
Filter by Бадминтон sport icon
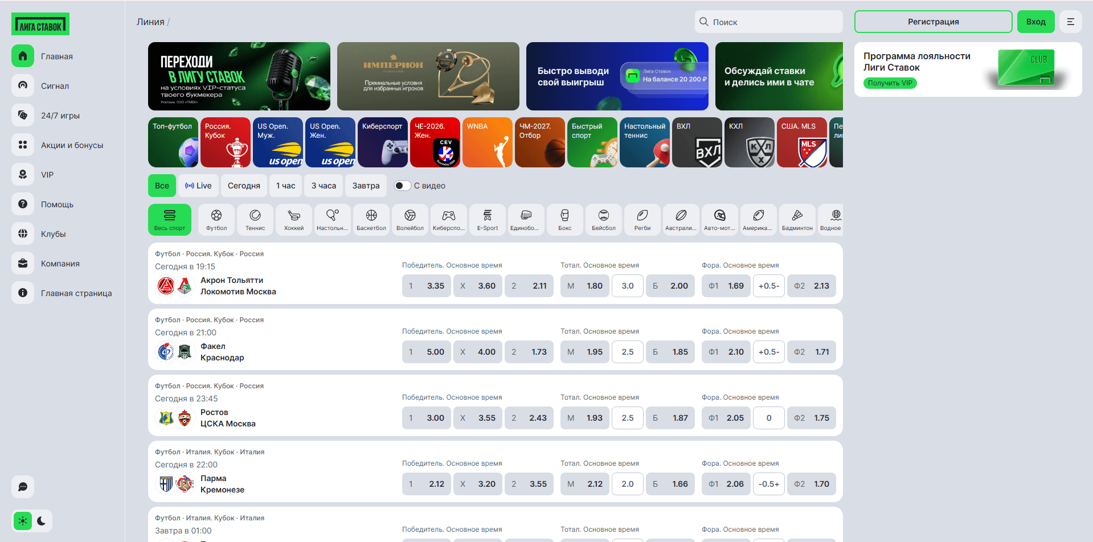pos(797,219)
